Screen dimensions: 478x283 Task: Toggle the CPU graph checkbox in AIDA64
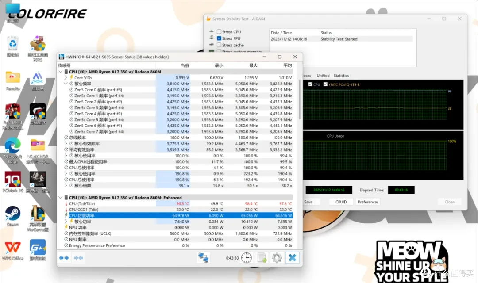(310, 84)
